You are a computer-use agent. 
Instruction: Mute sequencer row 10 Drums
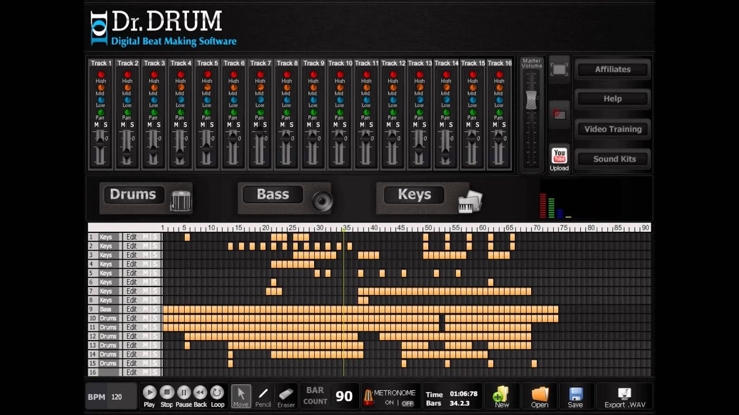(x=145, y=318)
